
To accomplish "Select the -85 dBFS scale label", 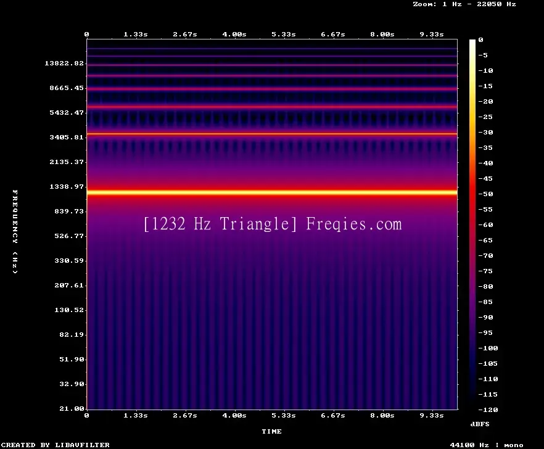I will point(485,302).
